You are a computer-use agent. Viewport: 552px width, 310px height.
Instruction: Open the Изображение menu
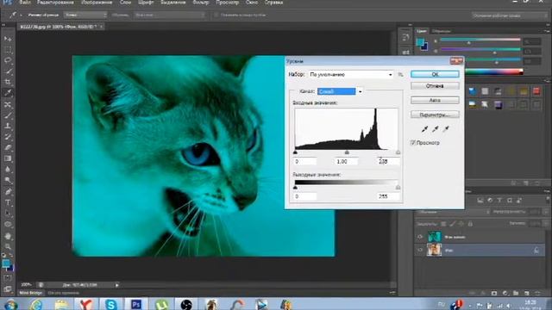pyautogui.click(x=97, y=2)
